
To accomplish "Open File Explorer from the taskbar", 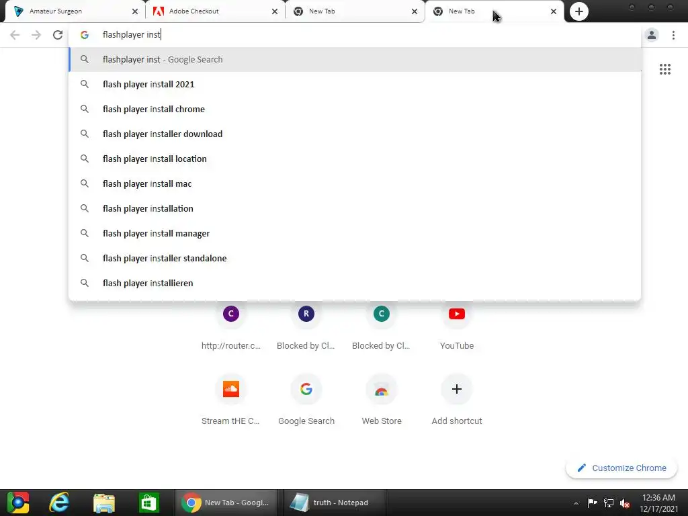I will (104, 503).
